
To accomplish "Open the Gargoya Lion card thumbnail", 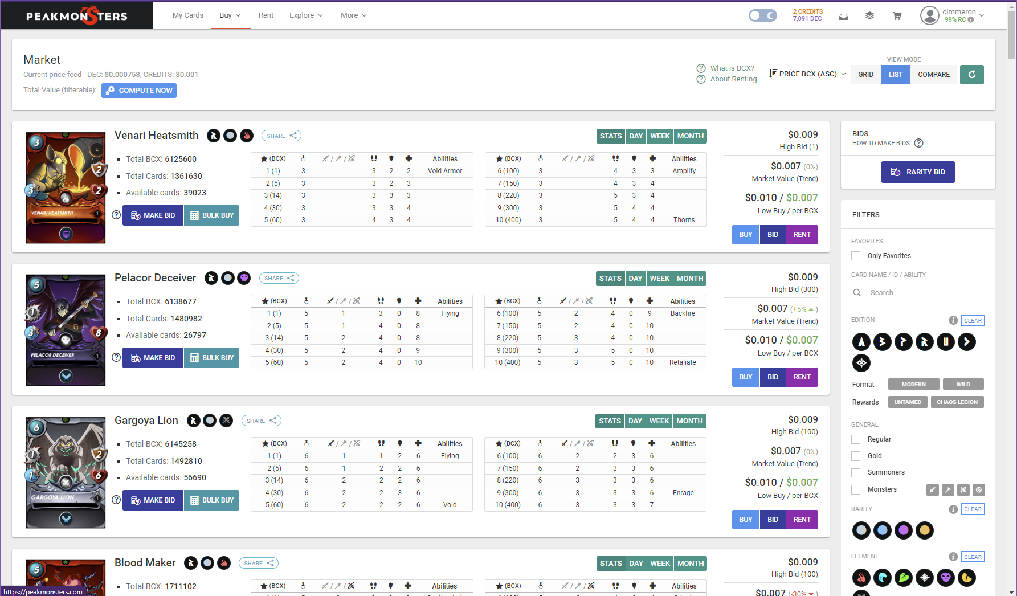I will point(66,472).
